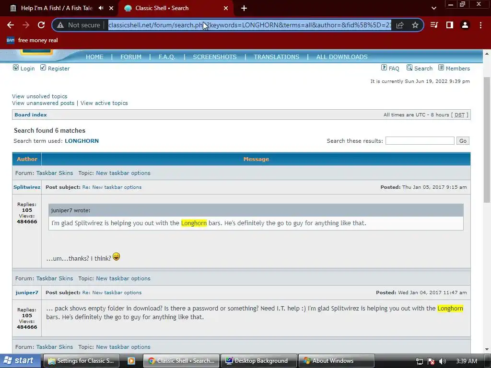Click the Go button

coord(463,141)
